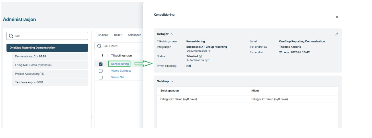Close the Konsolidering side panel
This screenshot has height=138, width=372.
pyautogui.click(x=337, y=17)
